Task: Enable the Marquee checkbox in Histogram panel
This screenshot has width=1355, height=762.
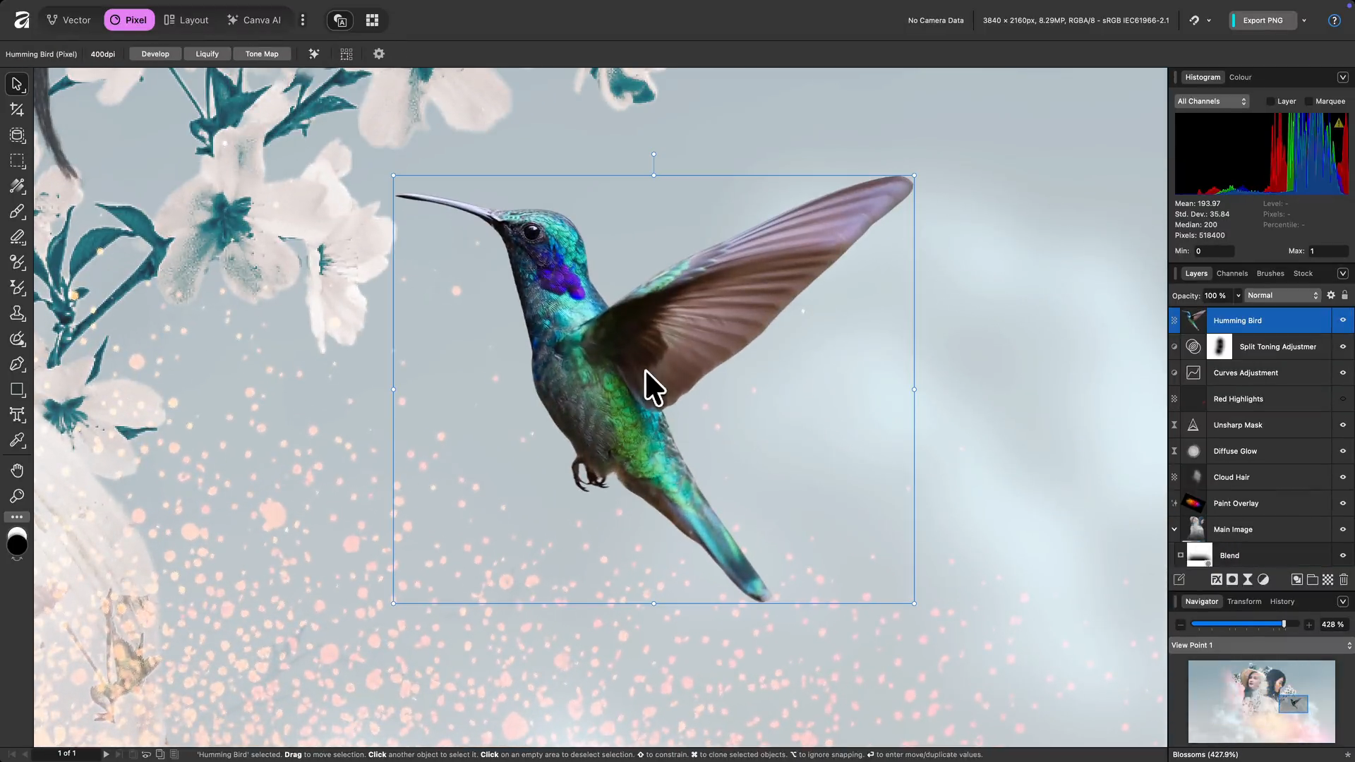Action: click(1309, 101)
